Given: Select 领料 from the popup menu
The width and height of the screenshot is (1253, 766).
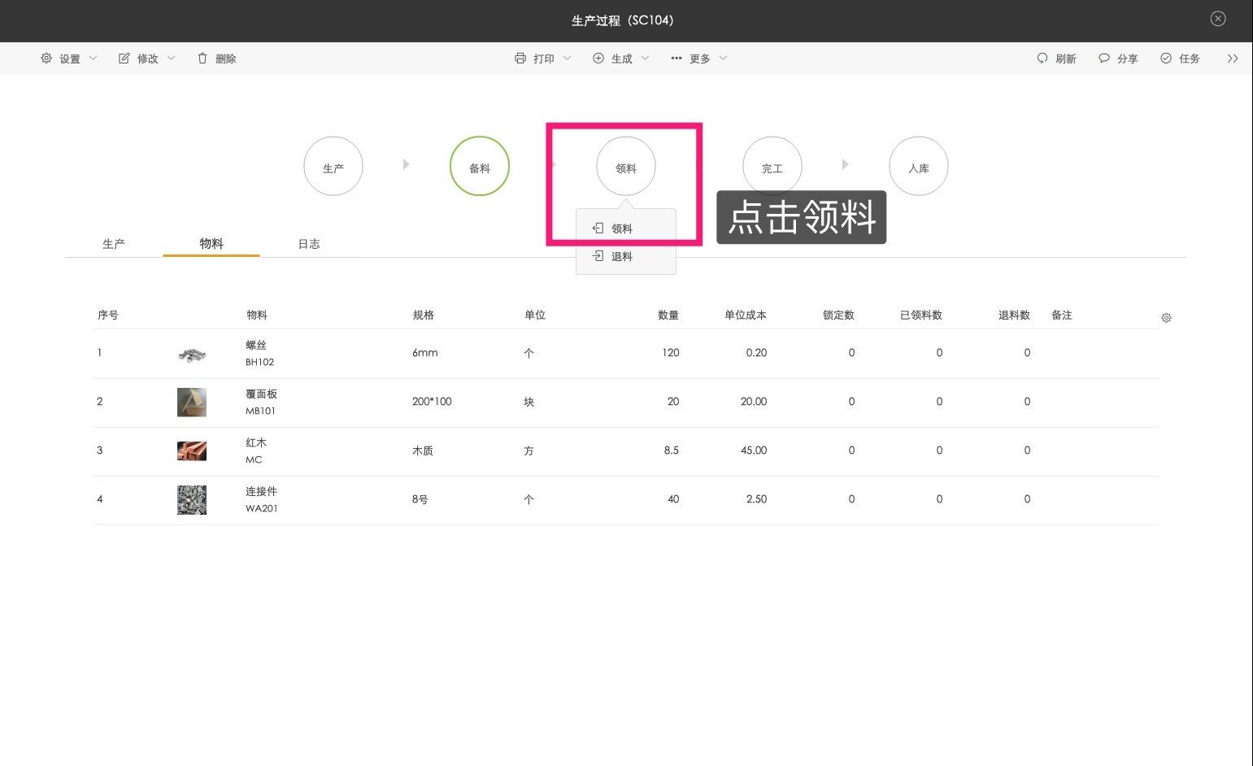Looking at the screenshot, I should pyautogui.click(x=622, y=228).
